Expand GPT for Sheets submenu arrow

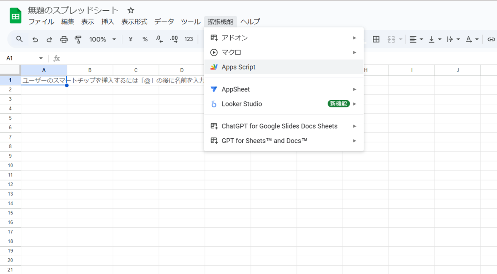coord(355,141)
